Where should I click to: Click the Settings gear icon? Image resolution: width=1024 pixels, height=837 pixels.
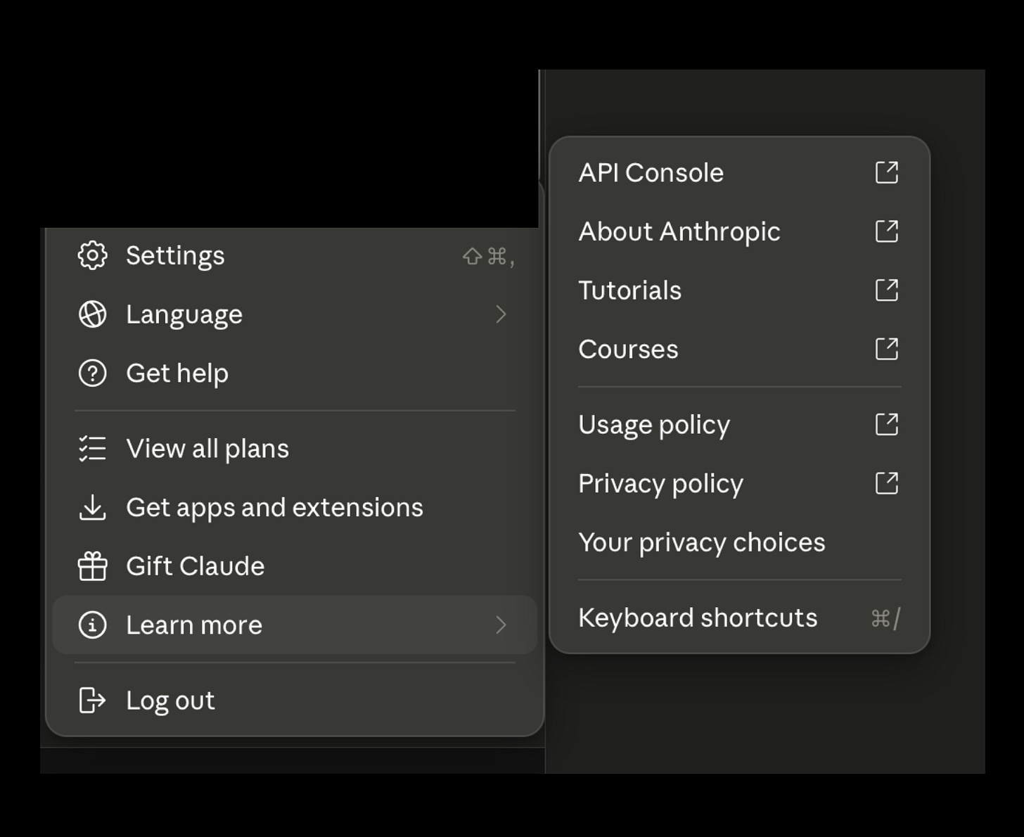[x=92, y=255]
